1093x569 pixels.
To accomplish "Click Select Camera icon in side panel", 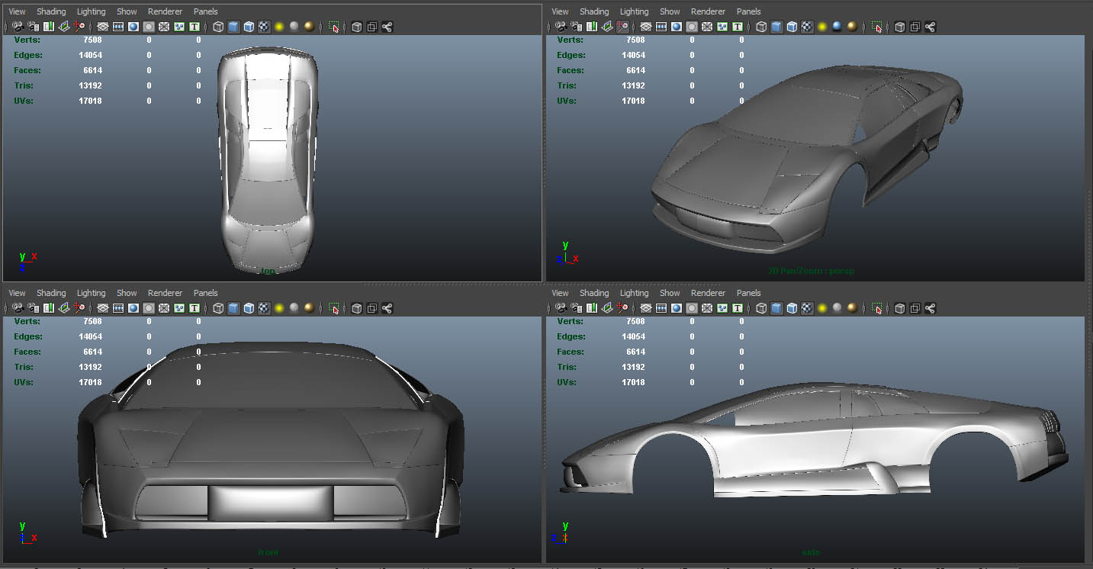I will (x=561, y=308).
